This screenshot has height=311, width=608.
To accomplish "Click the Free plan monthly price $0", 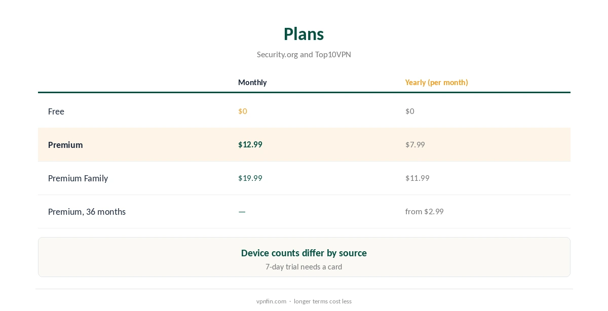I will (243, 111).
